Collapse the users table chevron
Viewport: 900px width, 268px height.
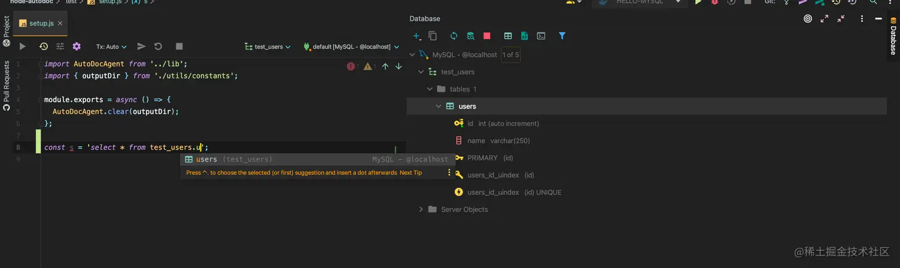(x=438, y=106)
